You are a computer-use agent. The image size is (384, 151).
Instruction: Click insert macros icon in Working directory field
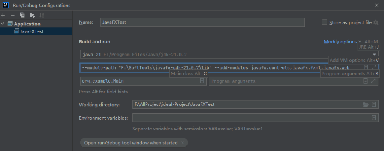[373, 105]
